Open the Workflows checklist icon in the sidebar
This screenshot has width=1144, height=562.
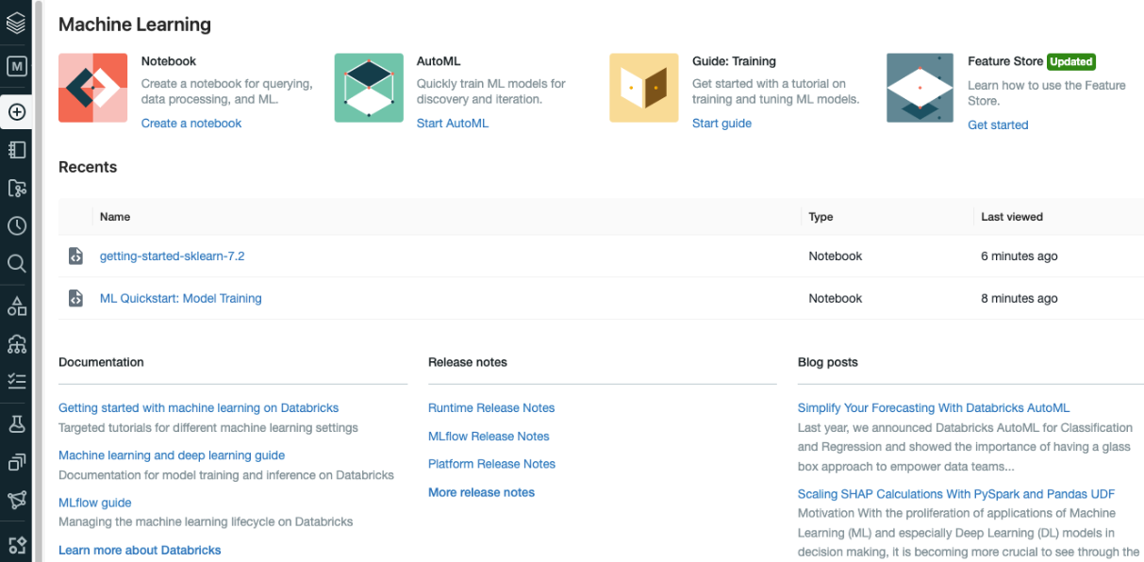coord(16,382)
